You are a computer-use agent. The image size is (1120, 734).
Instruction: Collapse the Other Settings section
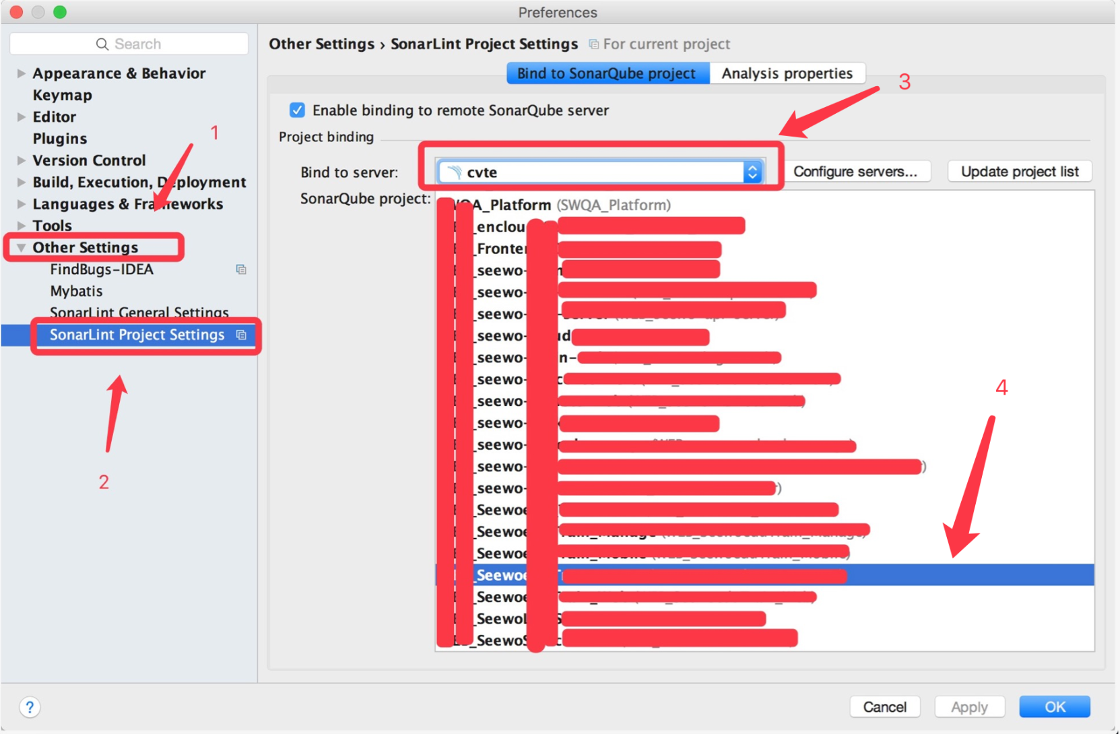[22, 247]
